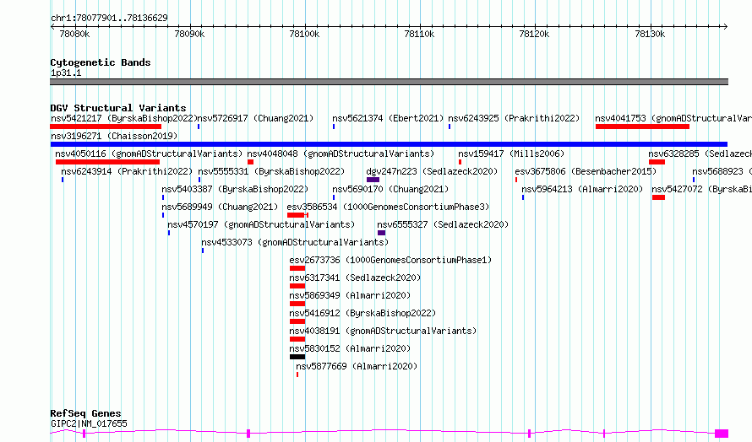The width and height of the screenshot is (752, 442).
Task: Click the long blue nsv3196271 bar
Action: pyautogui.click(x=389, y=144)
